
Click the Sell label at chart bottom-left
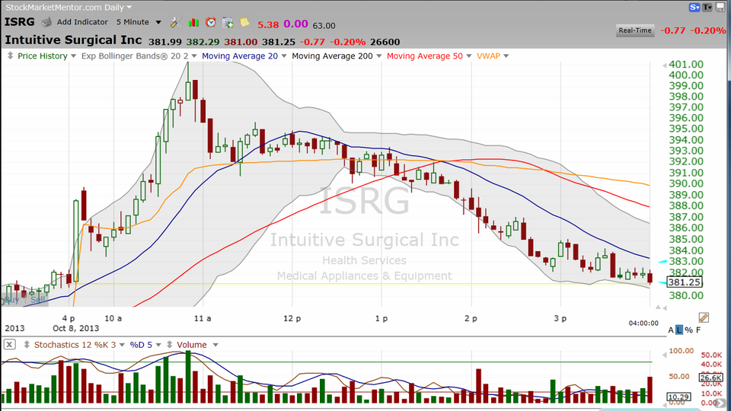coord(38,300)
